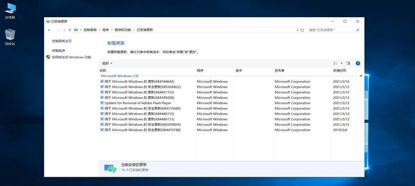
Task: Toggle the preview pane icon
Action: click(348, 64)
